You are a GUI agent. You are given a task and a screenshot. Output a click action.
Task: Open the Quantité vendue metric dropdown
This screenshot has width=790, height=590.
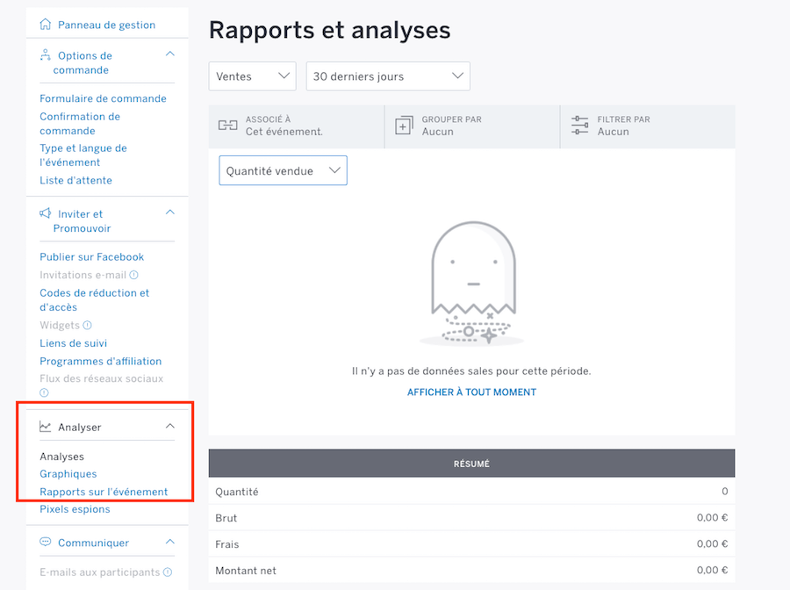(x=283, y=171)
